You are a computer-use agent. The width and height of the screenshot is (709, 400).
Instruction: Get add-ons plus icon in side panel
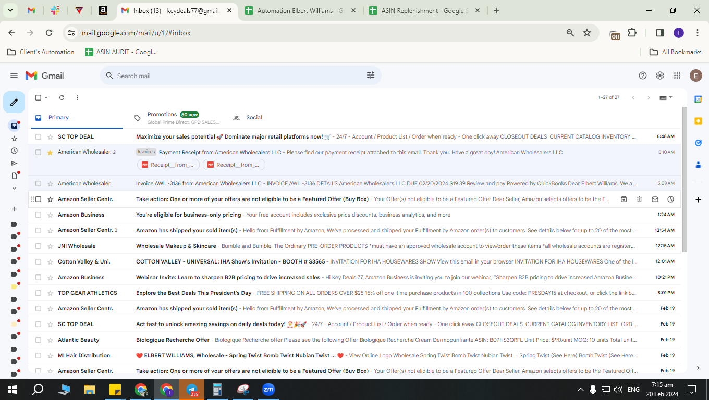pyautogui.click(x=698, y=199)
